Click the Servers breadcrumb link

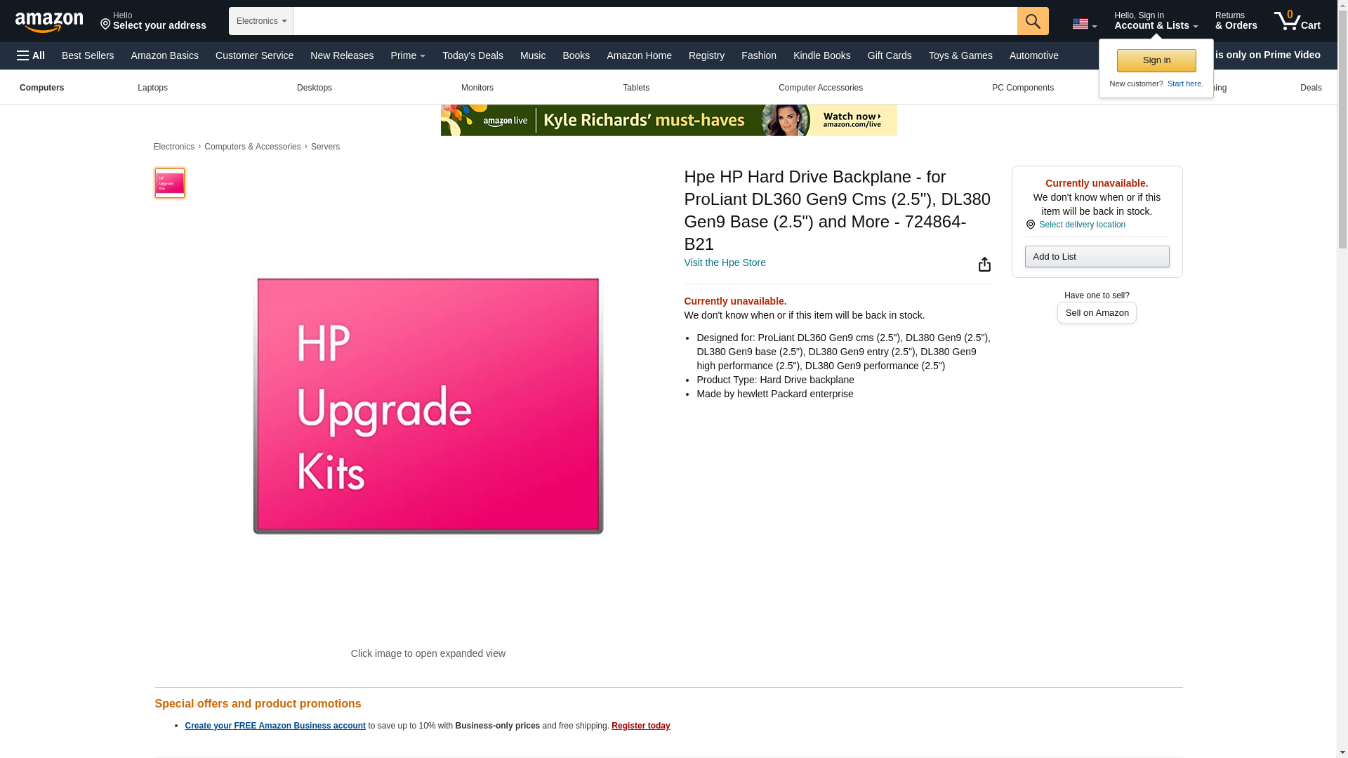(325, 147)
